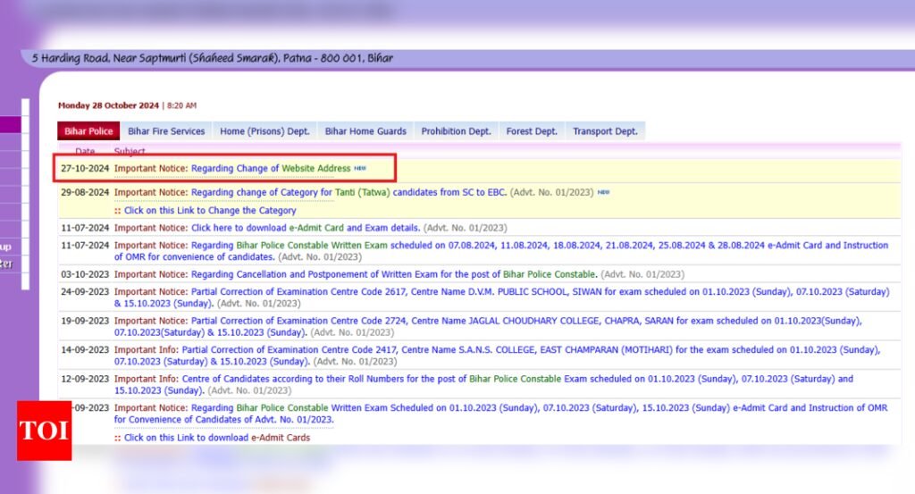Click the date 29-08-2024 in the notice list
This screenshot has width=915, height=494.
[x=85, y=192]
